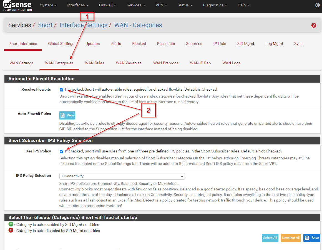Click the View auto-flowbit rules button
The height and width of the screenshot is (250, 322).
pyautogui.click(x=67, y=115)
